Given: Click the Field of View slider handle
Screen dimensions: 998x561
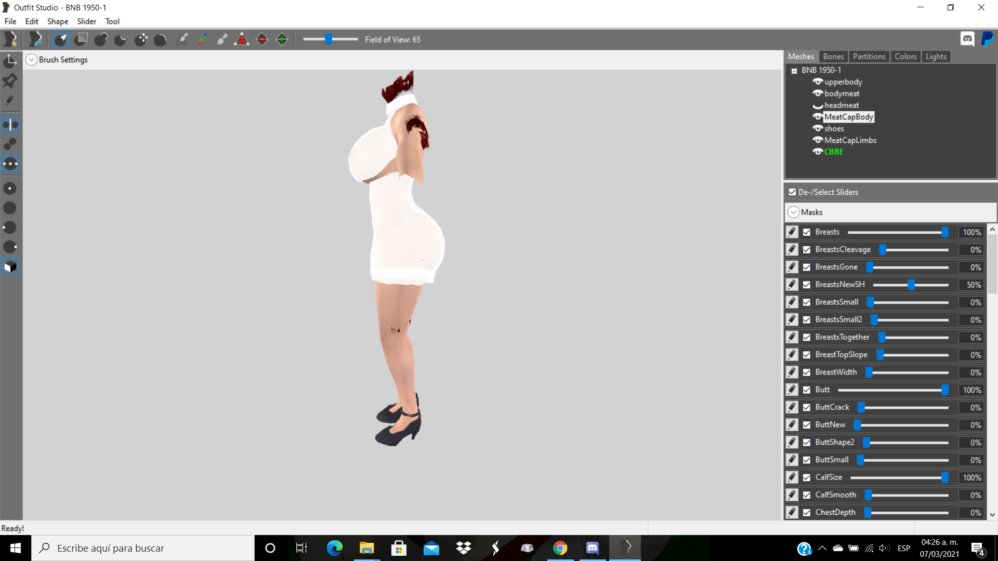Looking at the screenshot, I should click(x=329, y=39).
